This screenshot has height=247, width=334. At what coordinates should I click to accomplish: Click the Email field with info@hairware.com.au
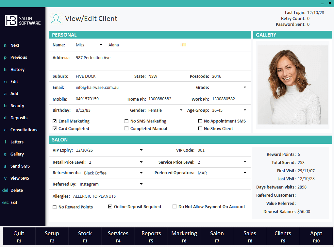97,88
